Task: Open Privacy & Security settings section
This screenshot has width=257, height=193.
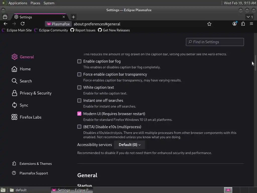Action: pos(35,93)
